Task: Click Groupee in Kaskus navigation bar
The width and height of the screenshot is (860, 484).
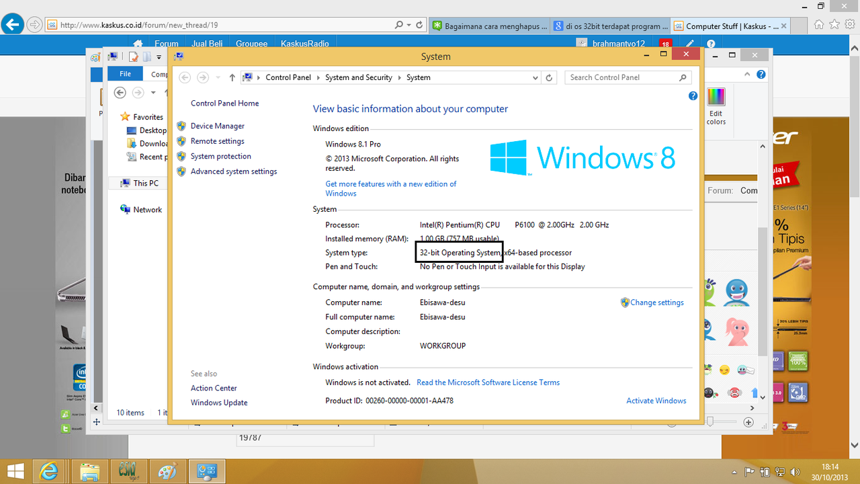Action: click(x=251, y=44)
